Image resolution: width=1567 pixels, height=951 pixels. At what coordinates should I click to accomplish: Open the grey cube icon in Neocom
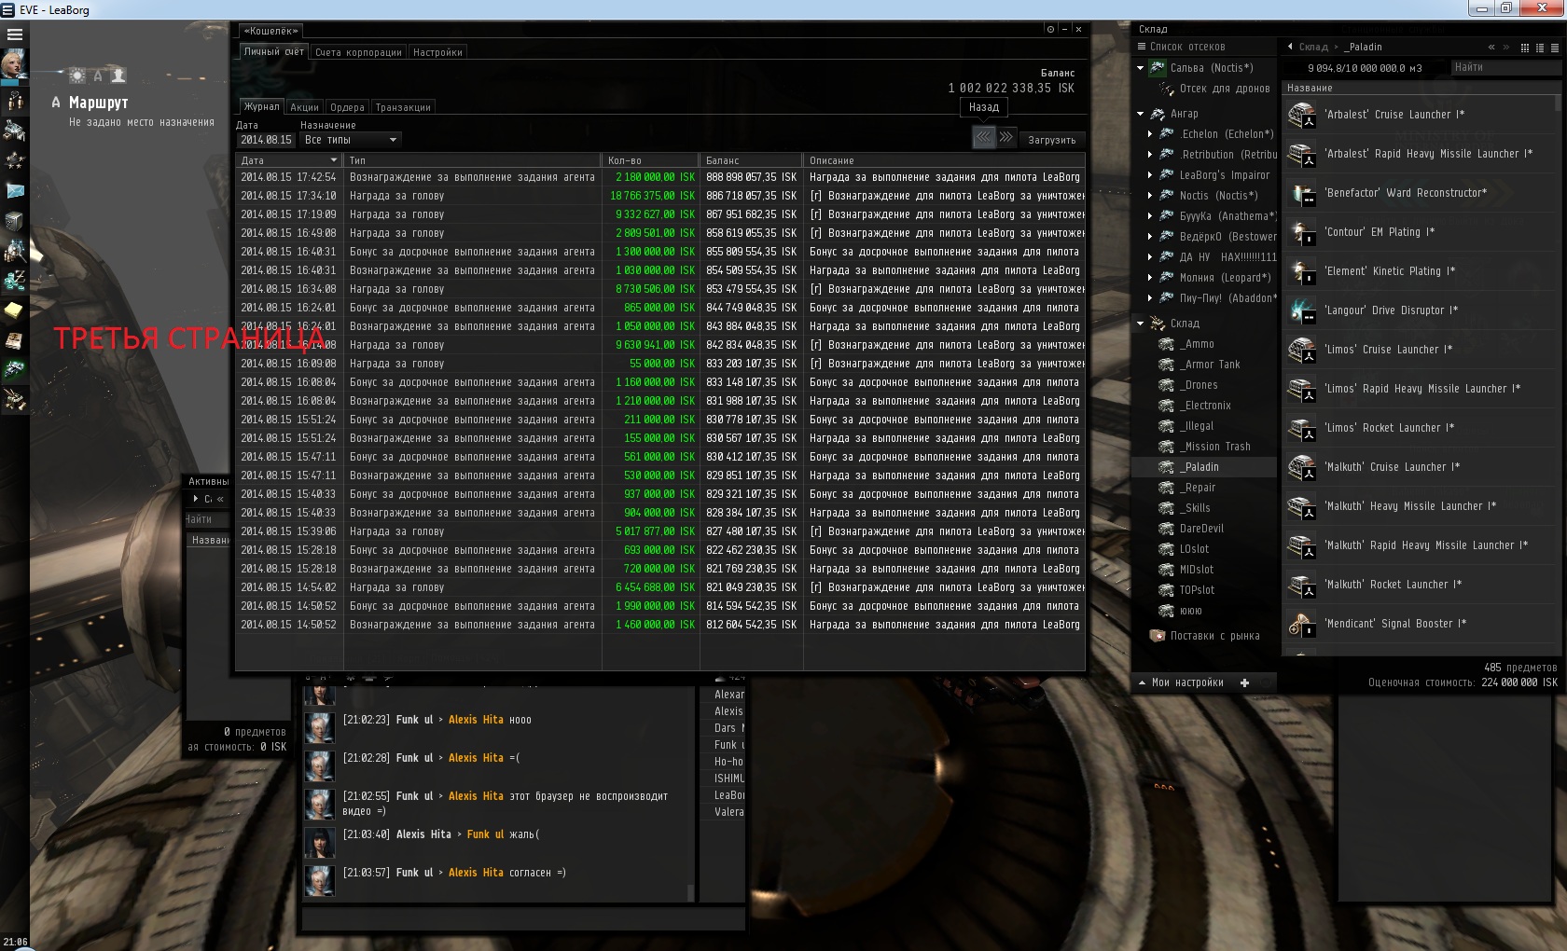tap(14, 220)
